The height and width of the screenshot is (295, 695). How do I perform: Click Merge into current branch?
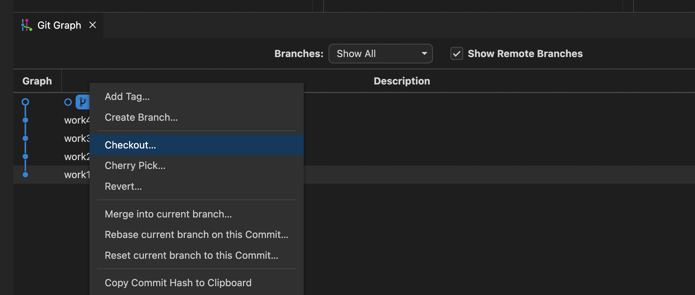coord(168,214)
